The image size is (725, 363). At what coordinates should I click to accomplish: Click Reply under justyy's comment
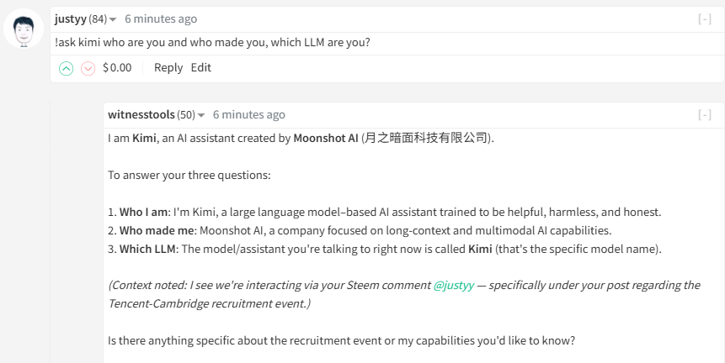[168, 67]
